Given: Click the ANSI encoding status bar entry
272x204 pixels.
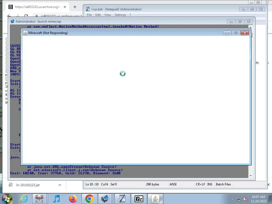Looking at the screenshot, I should tap(173, 184).
